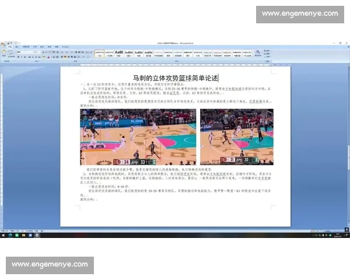Collapse the ribbon help arrow icon
The height and width of the screenshot is (280, 350).
tap(348, 47)
